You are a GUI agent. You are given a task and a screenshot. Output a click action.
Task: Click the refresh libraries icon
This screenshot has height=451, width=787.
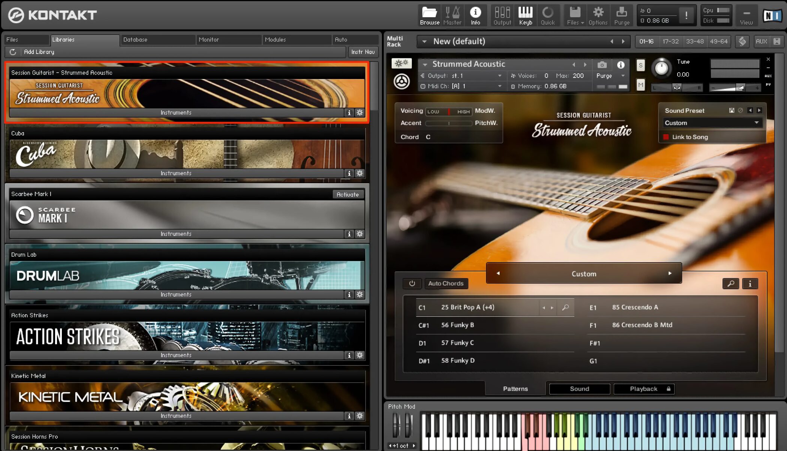13,52
